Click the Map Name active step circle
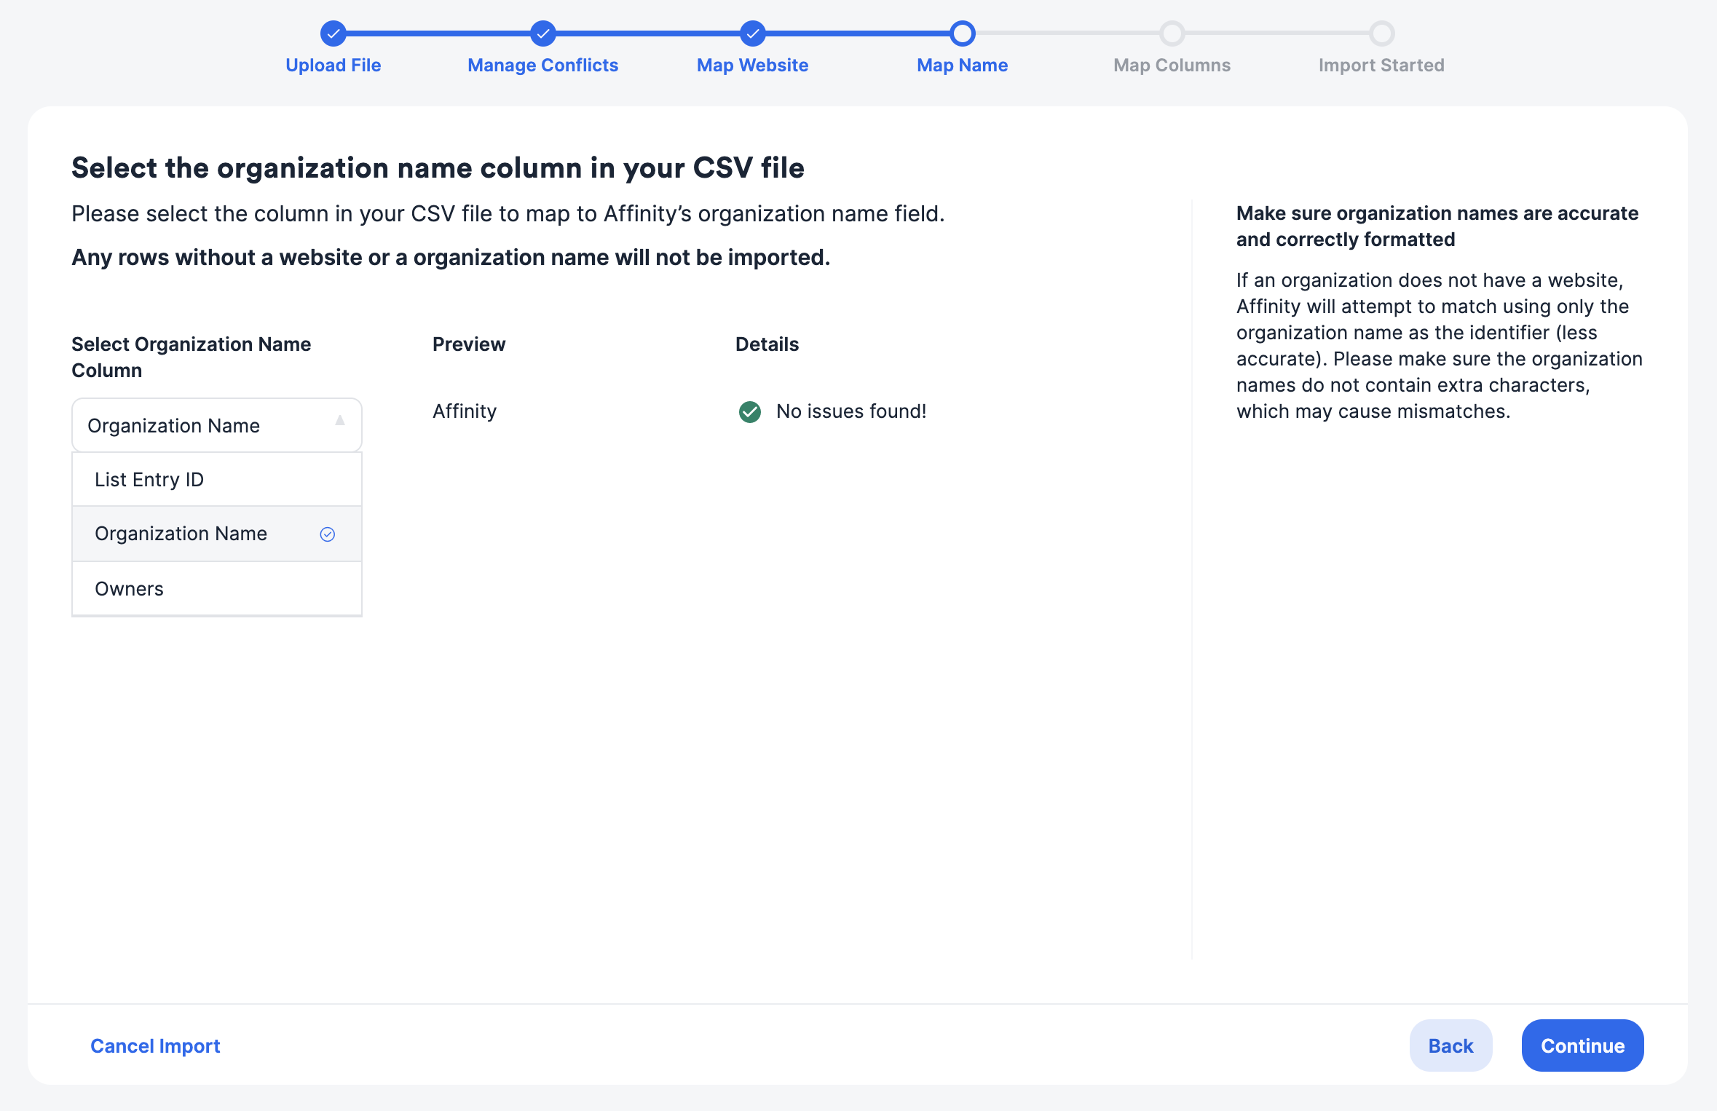Screen dimensions: 1717x1111 tap(962, 33)
